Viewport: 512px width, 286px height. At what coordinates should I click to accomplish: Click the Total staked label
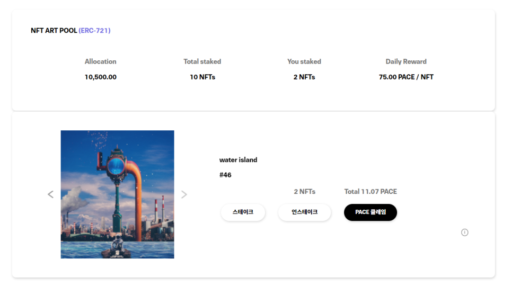click(x=202, y=61)
